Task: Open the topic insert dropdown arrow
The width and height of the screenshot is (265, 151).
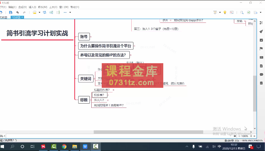Action: 39,12
